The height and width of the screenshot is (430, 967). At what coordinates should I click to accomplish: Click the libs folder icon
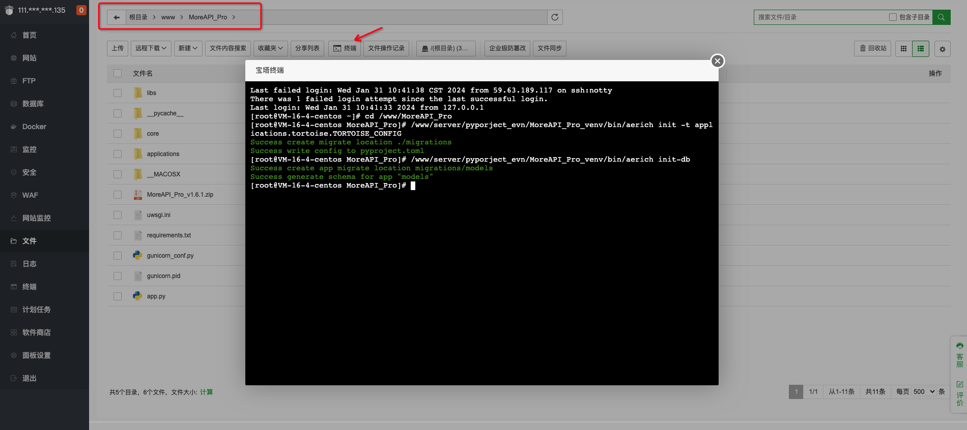point(138,93)
